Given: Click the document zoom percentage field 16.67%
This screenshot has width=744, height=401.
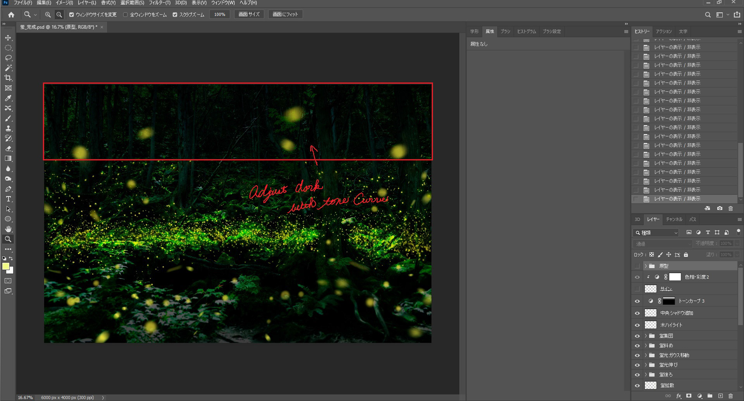Looking at the screenshot, I should pos(26,398).
